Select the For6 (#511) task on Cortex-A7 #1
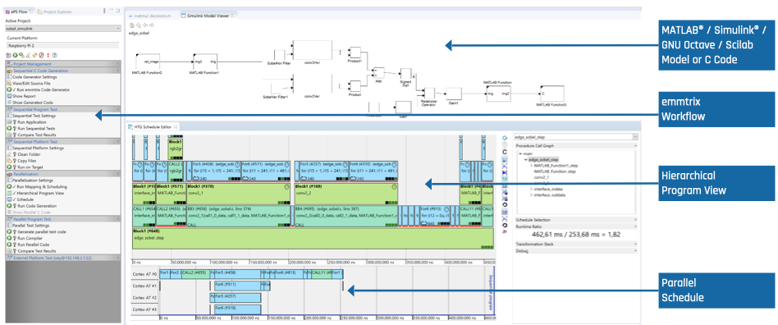778x325 pixels. point(237,286)
